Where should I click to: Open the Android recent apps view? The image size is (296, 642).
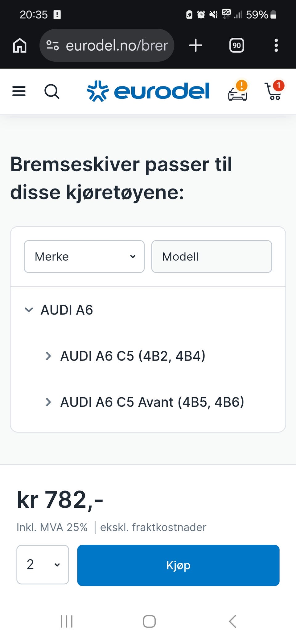pyautogui.click(x=67, y=621)
